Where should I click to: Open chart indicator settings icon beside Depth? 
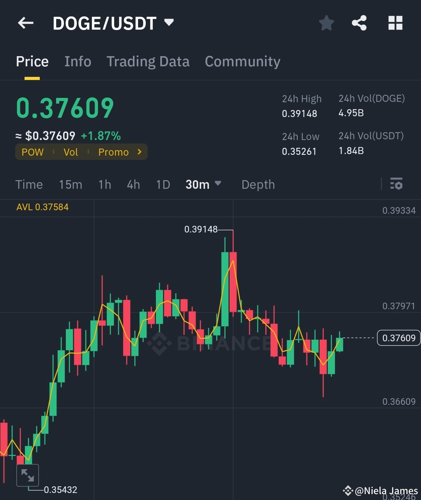point(396,184)
